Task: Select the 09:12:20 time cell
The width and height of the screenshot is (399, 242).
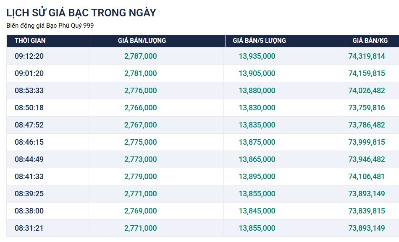Action: 29,56
